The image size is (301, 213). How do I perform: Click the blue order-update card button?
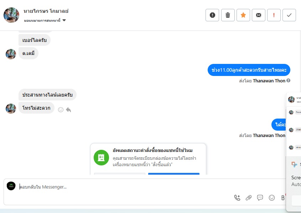(174, 174)
